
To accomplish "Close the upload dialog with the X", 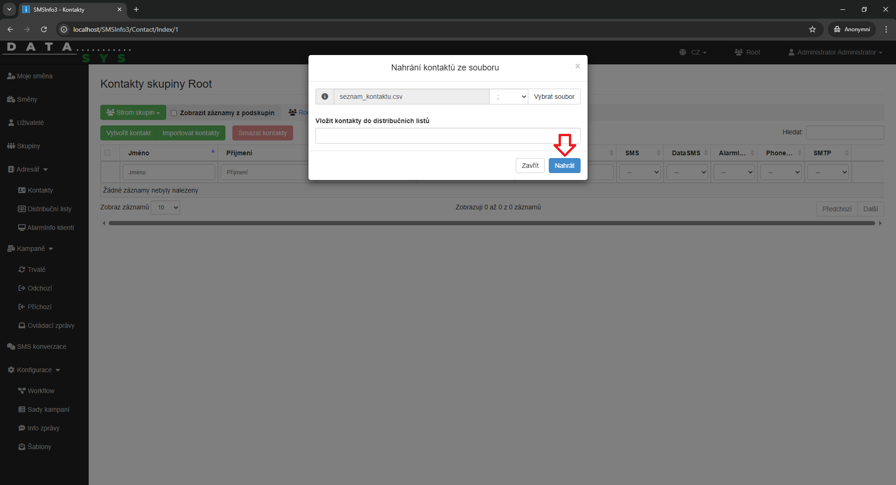I will pos(577,66).
